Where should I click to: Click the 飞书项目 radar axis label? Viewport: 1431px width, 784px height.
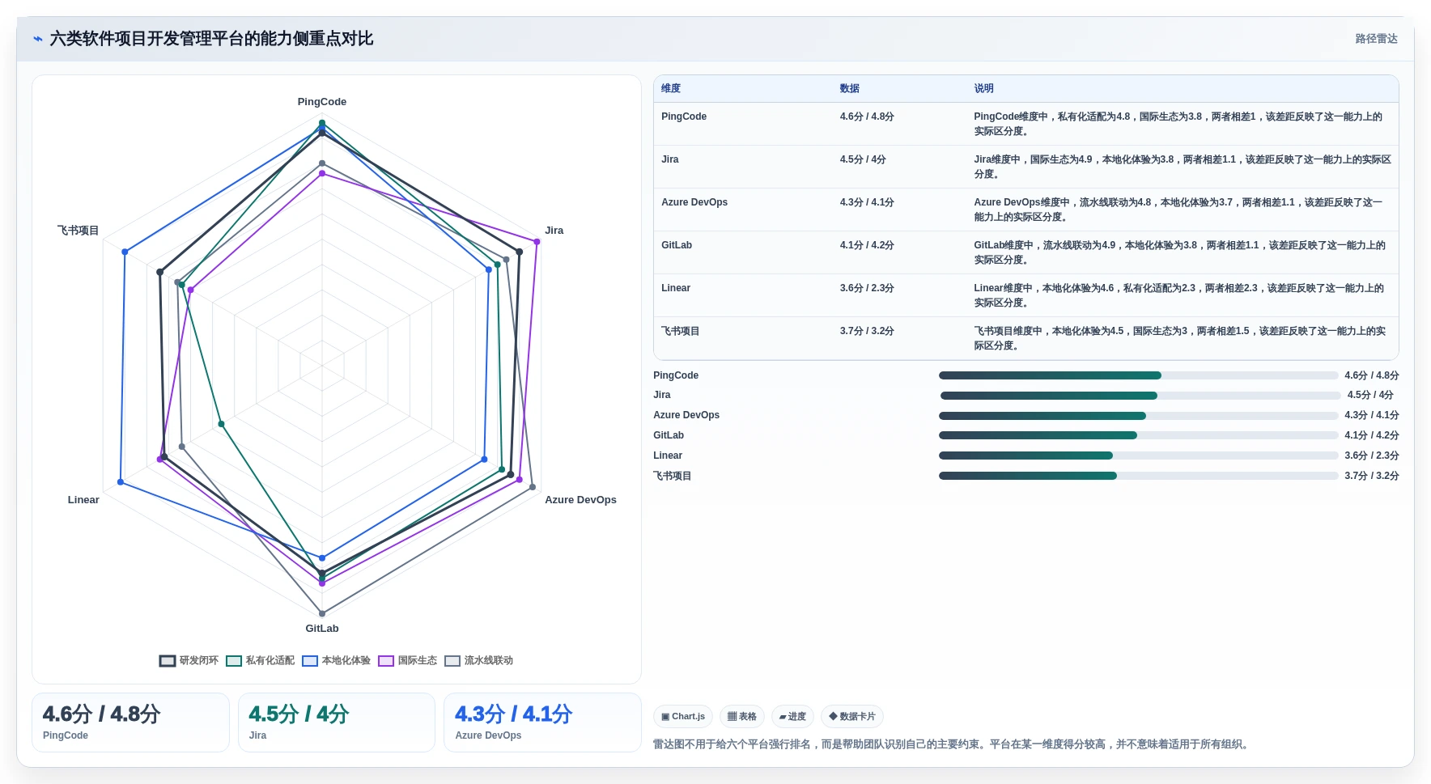(79, 231)
